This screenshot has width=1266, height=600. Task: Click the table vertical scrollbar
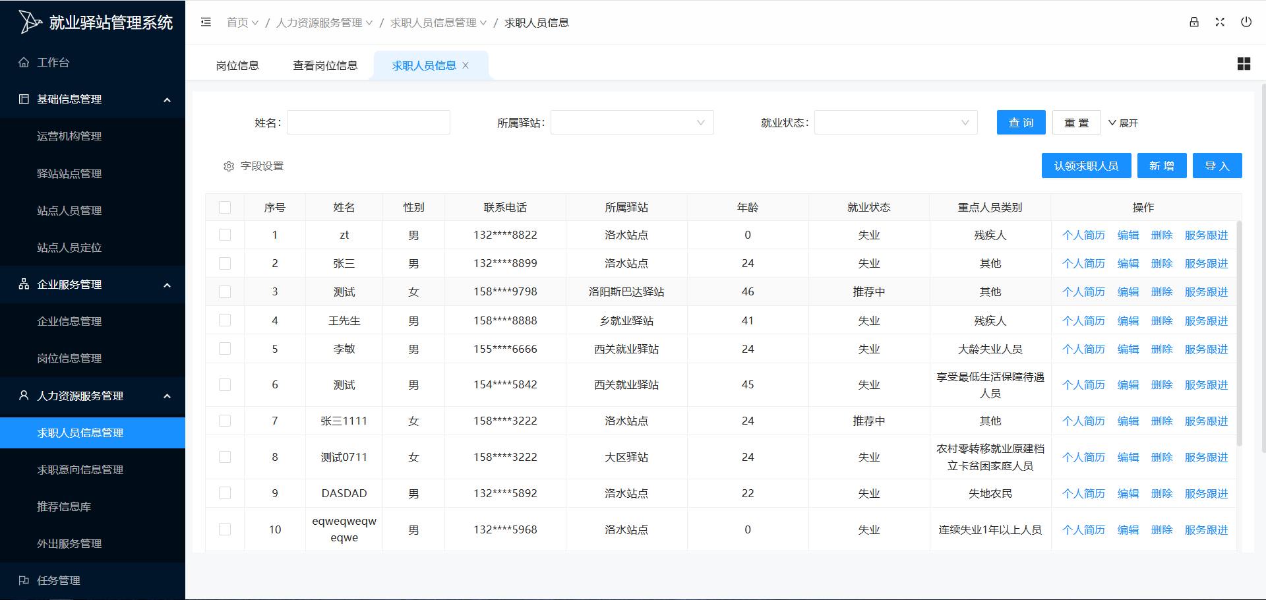[x=1239, y=333]
